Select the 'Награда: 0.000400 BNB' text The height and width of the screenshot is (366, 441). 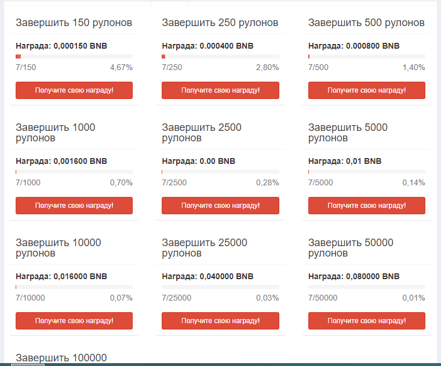(207, 46)
